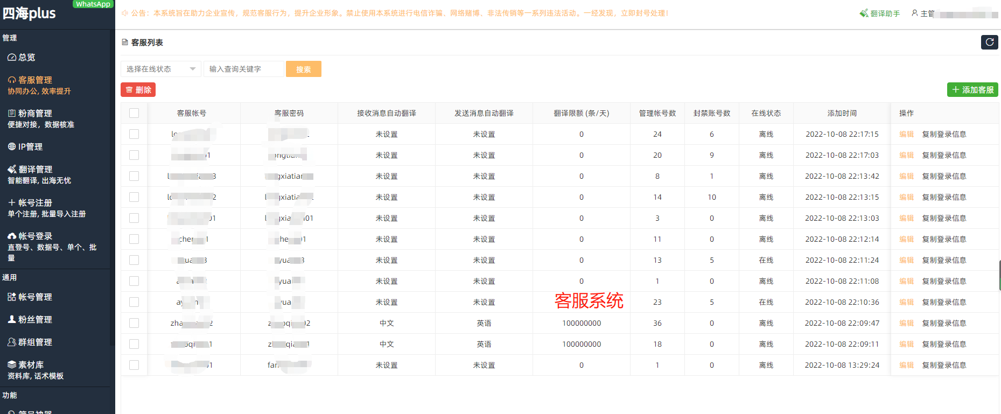Click the page vertical scrollbar
This screenshot has width=1001, height=414.
[x=999, y=275]
